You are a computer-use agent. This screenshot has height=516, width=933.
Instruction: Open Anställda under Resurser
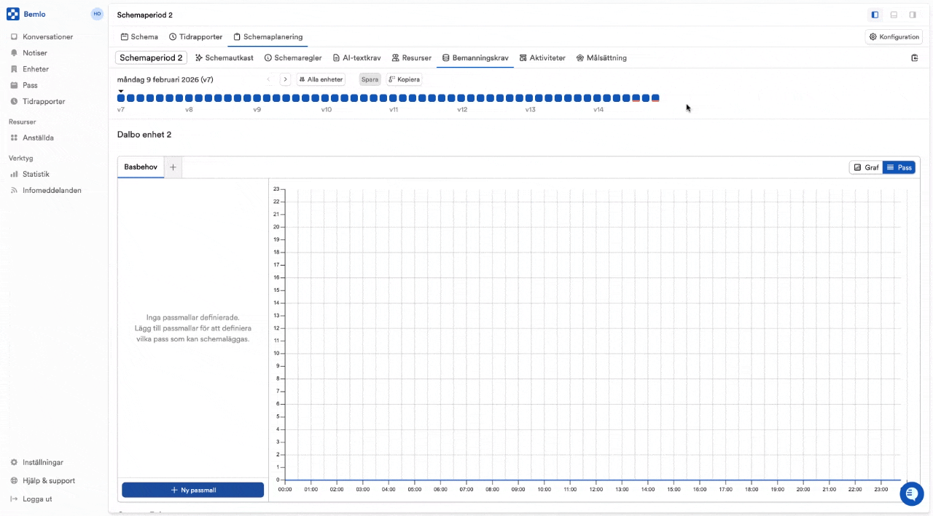tap(38, 138)
